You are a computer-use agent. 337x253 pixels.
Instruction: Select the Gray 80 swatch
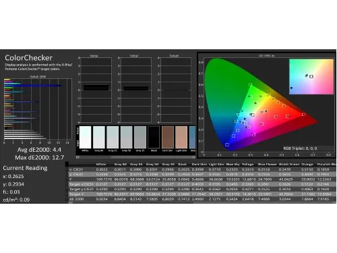coord(99,137)
